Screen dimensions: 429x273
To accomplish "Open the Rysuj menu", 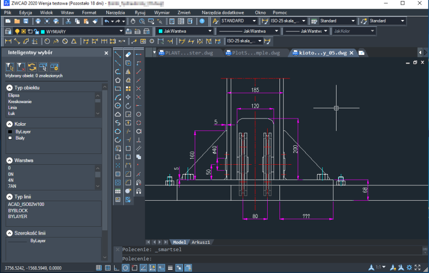I will 140,12.
